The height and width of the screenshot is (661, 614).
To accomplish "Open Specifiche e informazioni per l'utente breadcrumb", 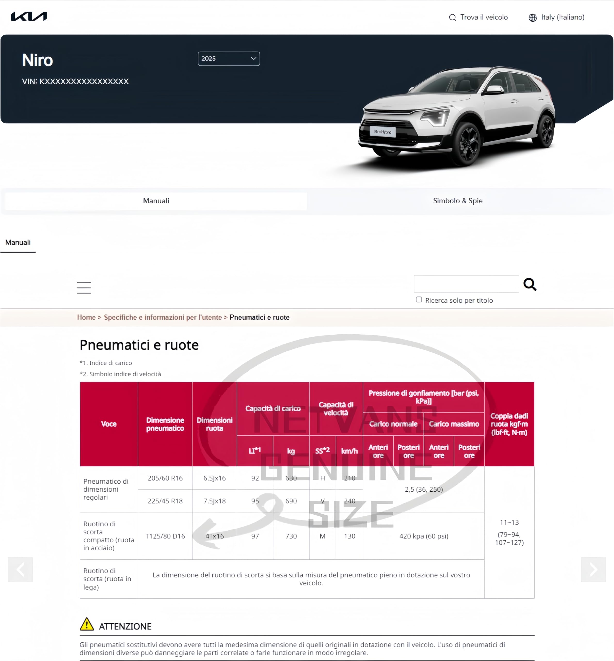I will (163, 317).
